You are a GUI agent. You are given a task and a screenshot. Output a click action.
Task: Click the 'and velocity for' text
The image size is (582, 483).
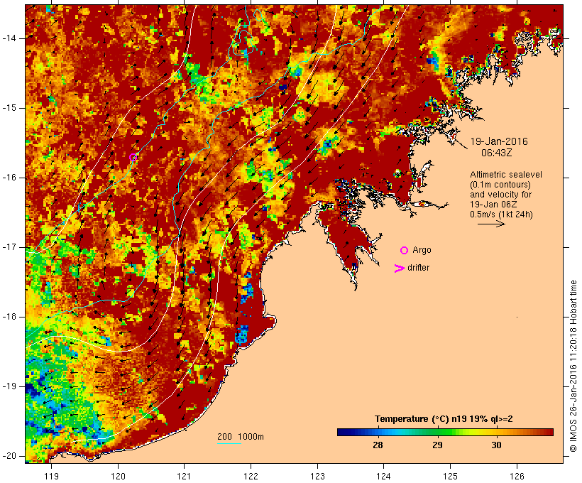(x=500, y=195)
